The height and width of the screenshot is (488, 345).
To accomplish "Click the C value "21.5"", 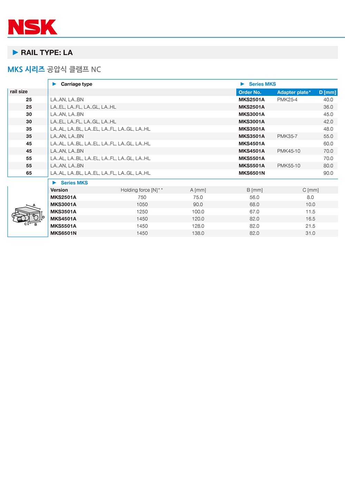I will [x=310, y=226].
